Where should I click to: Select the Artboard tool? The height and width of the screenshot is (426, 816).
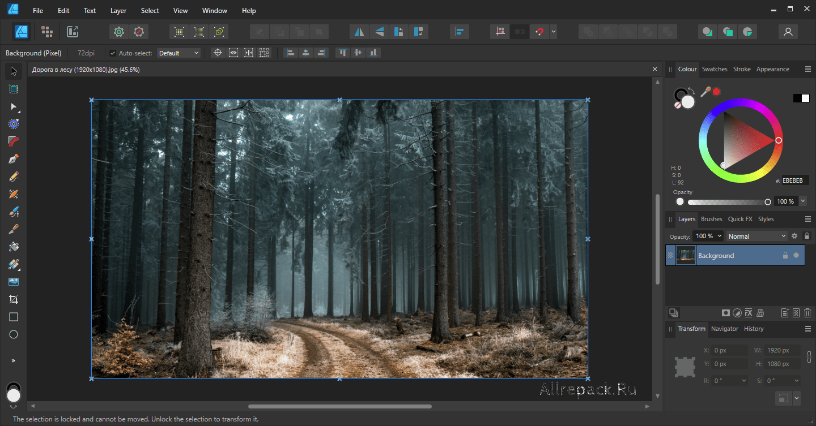tap(14, 89)
